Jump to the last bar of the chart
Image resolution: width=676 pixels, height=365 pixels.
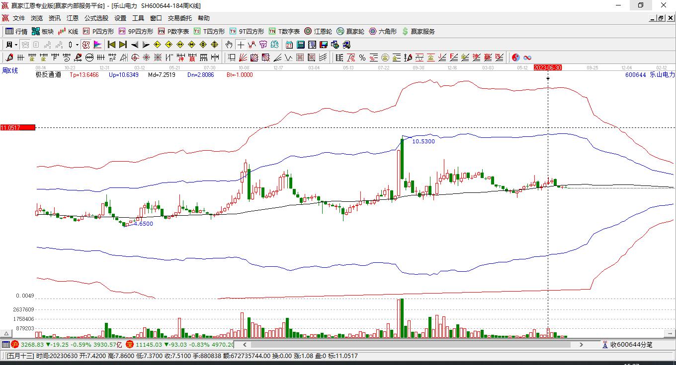[123, 45]
